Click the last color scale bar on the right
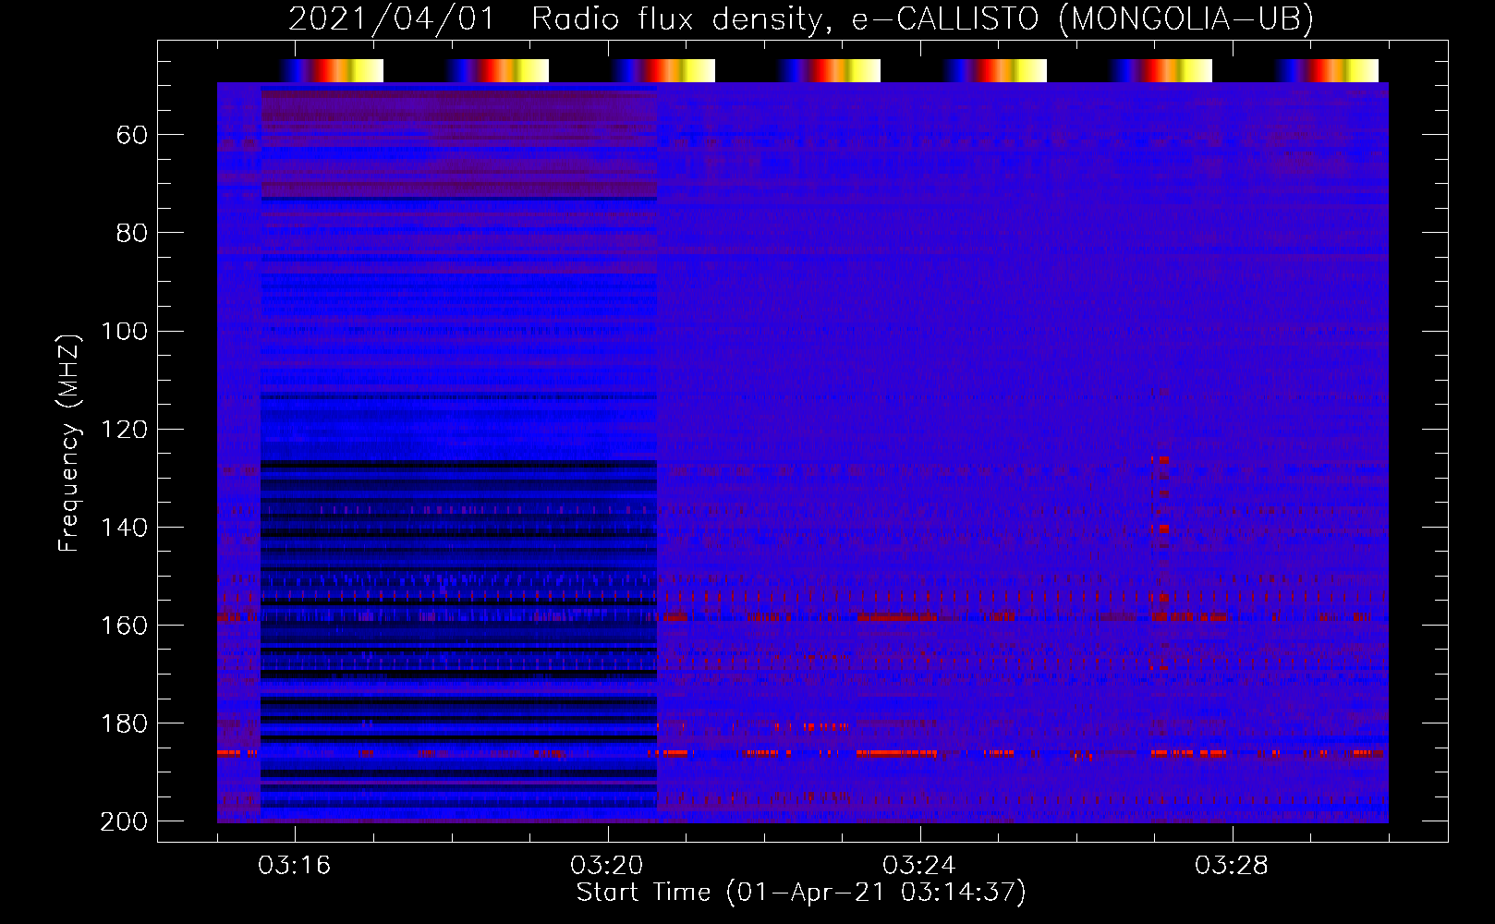This screenshot has width=1495, height=924. tap(1327, 70)
